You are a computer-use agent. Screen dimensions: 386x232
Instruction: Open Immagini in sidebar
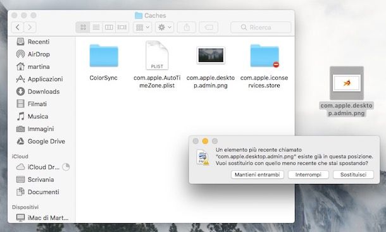[x=35, y=129]
